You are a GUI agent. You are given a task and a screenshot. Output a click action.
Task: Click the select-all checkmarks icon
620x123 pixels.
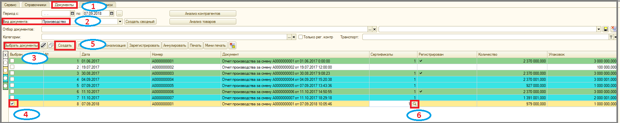pos(43,45)
